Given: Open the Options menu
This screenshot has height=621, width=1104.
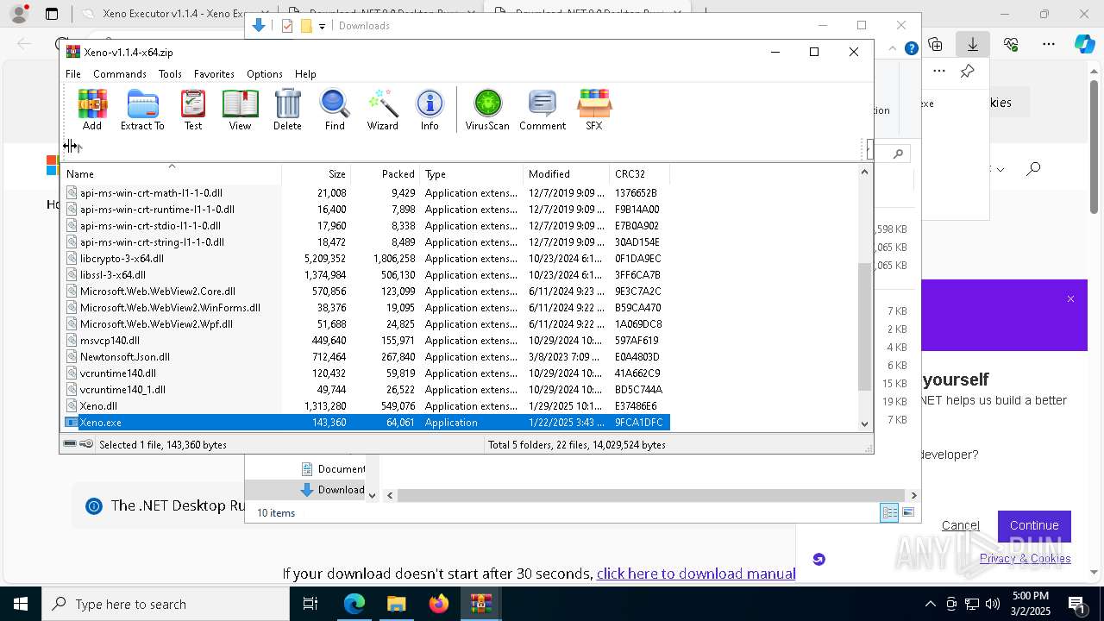Looking at the screenshot, I should click(x=265, y=74).
